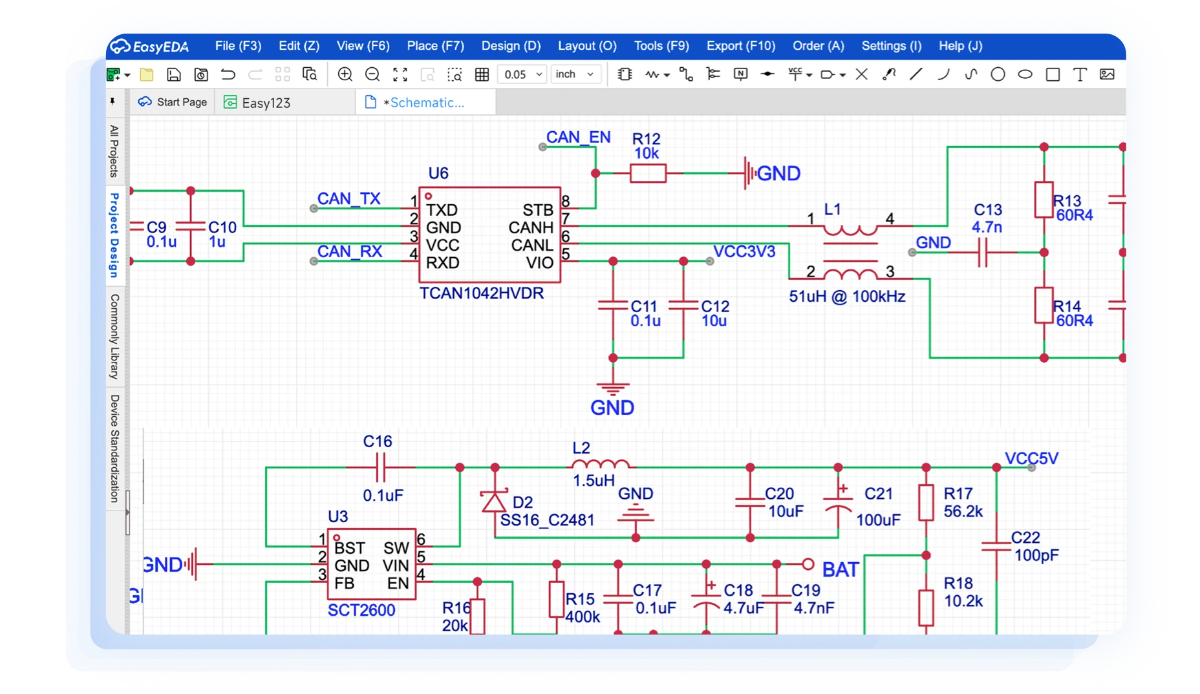Place a junction dot using the junction icon
The width and height of the screenshot is (1200, 694).
(767, 75)
